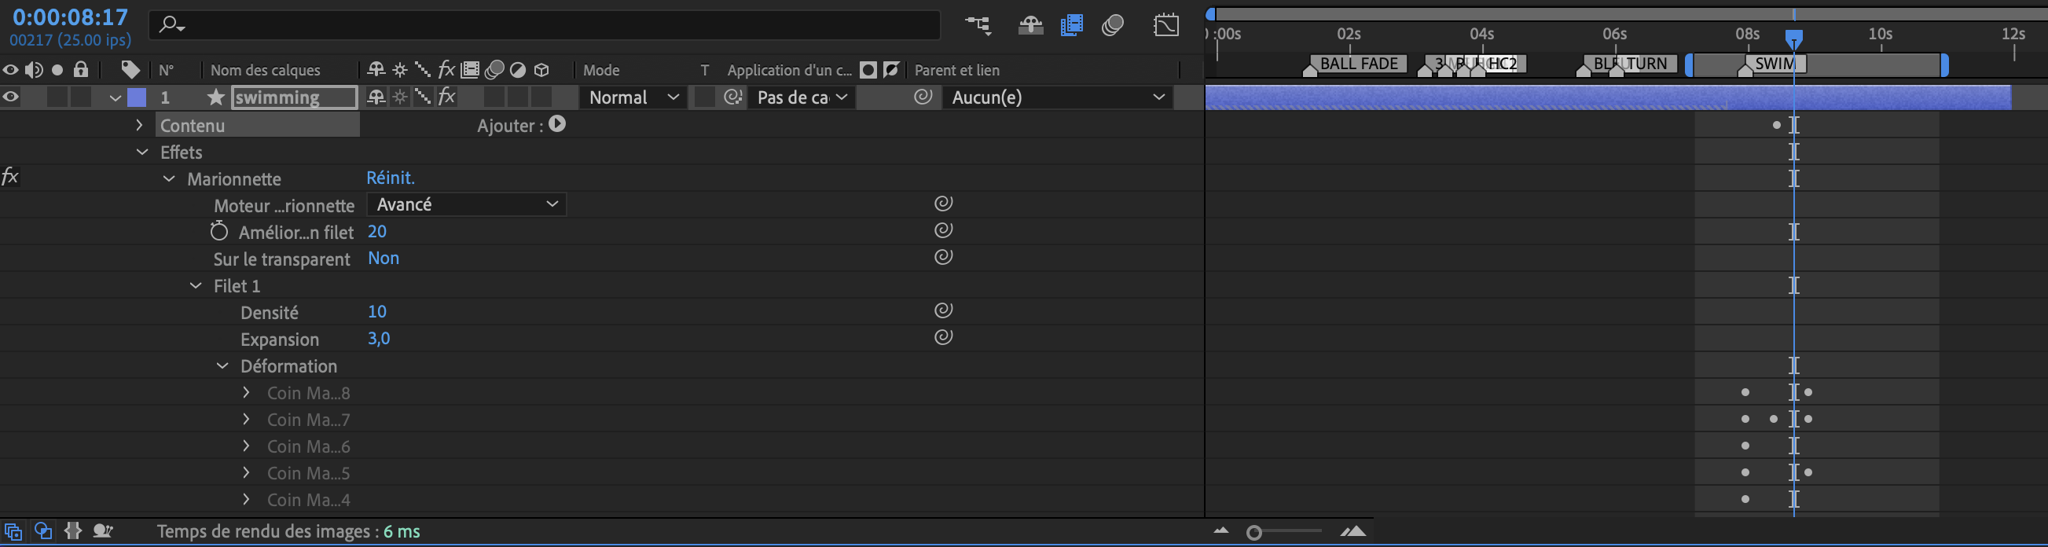This screenshot has height=547, width=2048.
Task: Hide the swimming layer with its eye toggle
Action: click(11, 97)
